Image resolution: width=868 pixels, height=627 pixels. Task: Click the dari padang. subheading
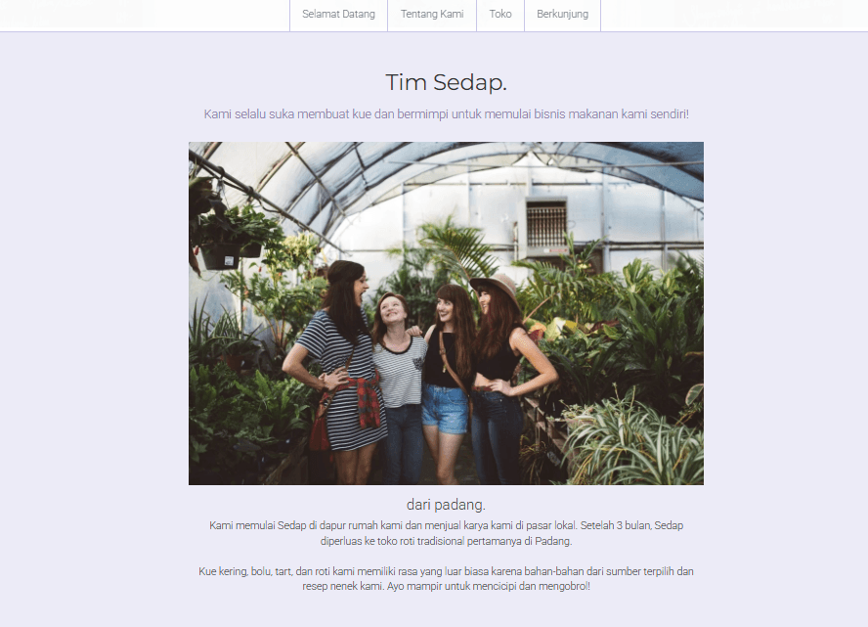click(446, 505)
